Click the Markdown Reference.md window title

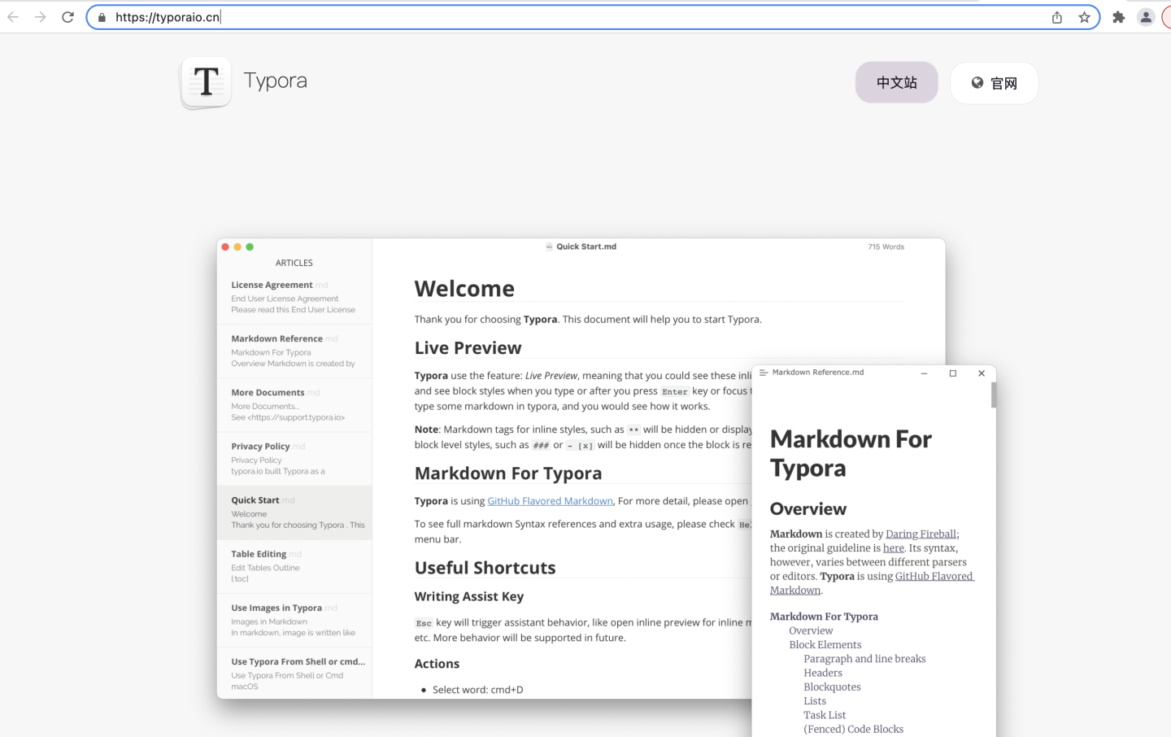[x=818, y=373]
